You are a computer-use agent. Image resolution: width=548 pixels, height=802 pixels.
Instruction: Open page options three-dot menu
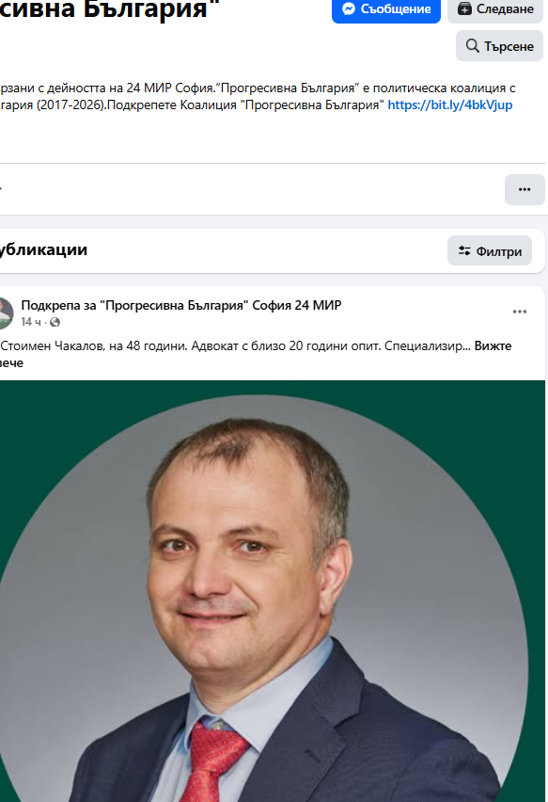pyautogui.click(x=525, y=189)
